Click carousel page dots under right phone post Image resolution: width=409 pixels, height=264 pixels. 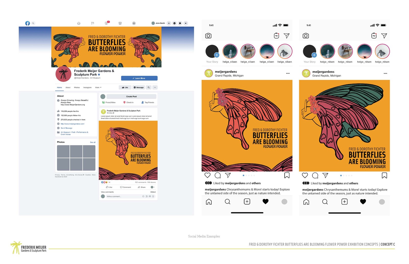pos(346,175)
